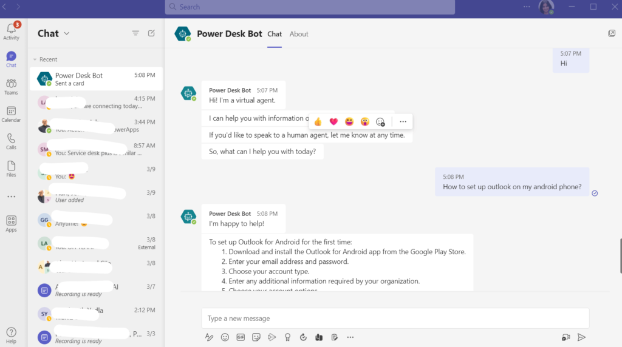Open Praise in compose toolbar

[x=287, y=337]
